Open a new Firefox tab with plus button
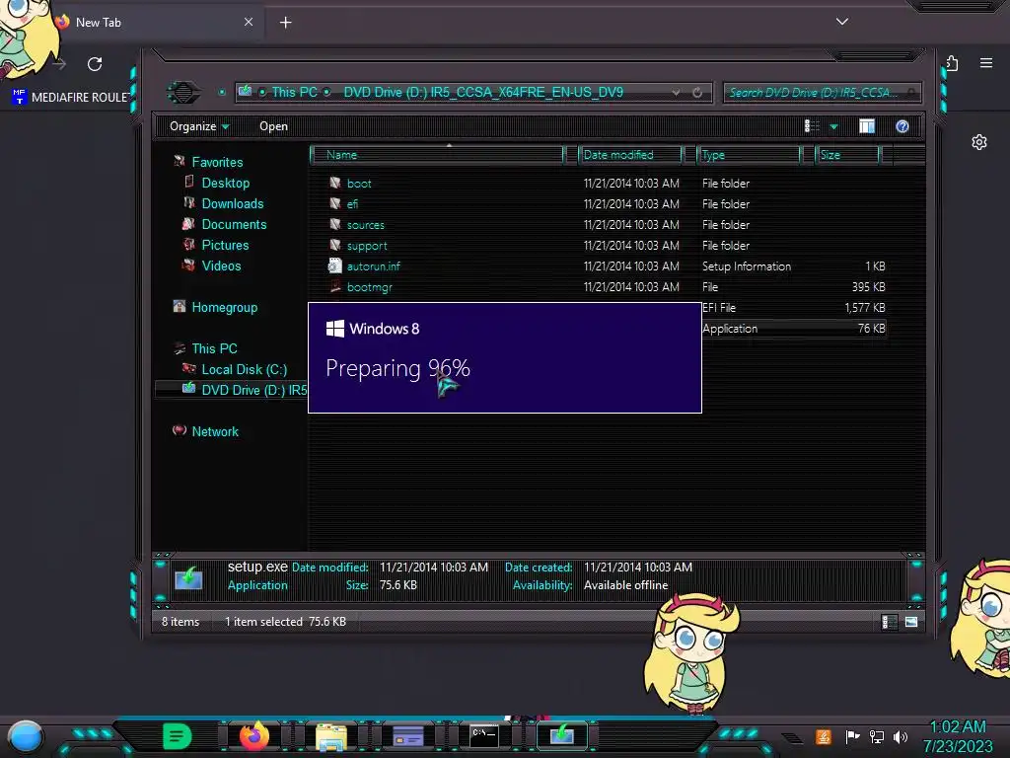The width and height of the screenshot is (1010, 758). [285, 23]
